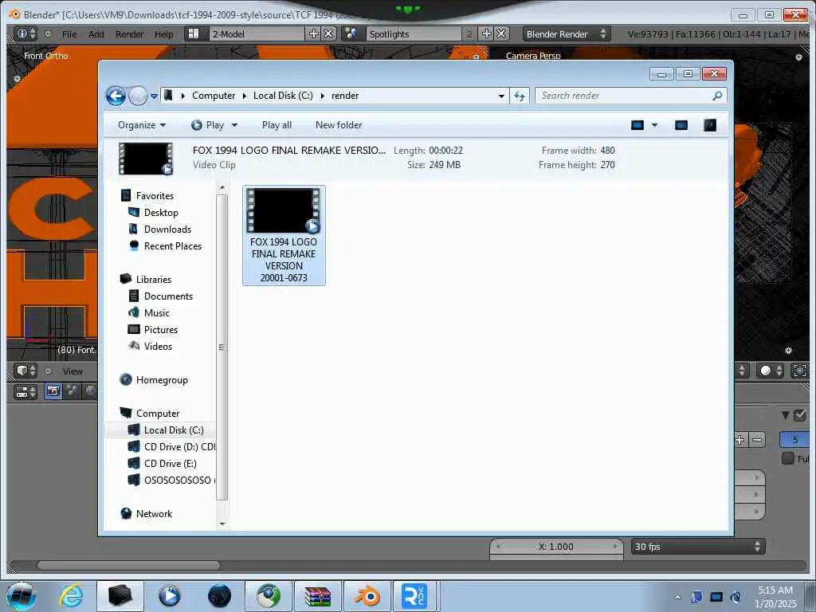
Task: Open Windows Start menu
Action: coord(21,596)
